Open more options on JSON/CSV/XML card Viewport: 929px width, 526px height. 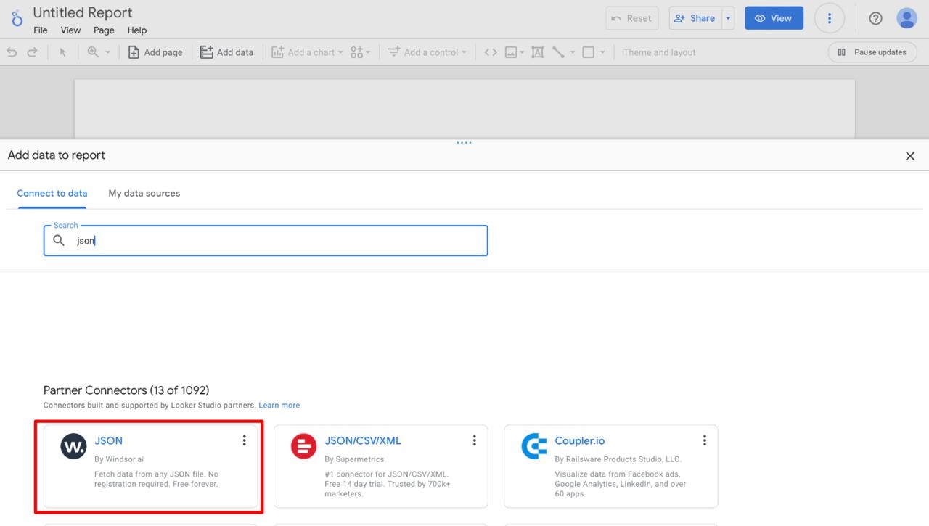coord(474,440)
